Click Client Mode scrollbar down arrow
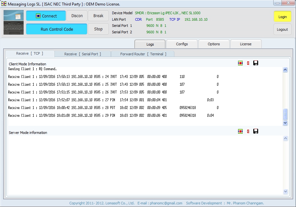 click(285, 123)
